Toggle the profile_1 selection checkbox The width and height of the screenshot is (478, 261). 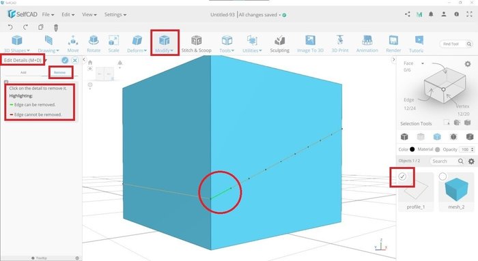(x=402, y=176)
